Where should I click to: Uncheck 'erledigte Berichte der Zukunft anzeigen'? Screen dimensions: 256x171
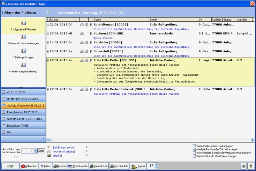pos(194,149)
